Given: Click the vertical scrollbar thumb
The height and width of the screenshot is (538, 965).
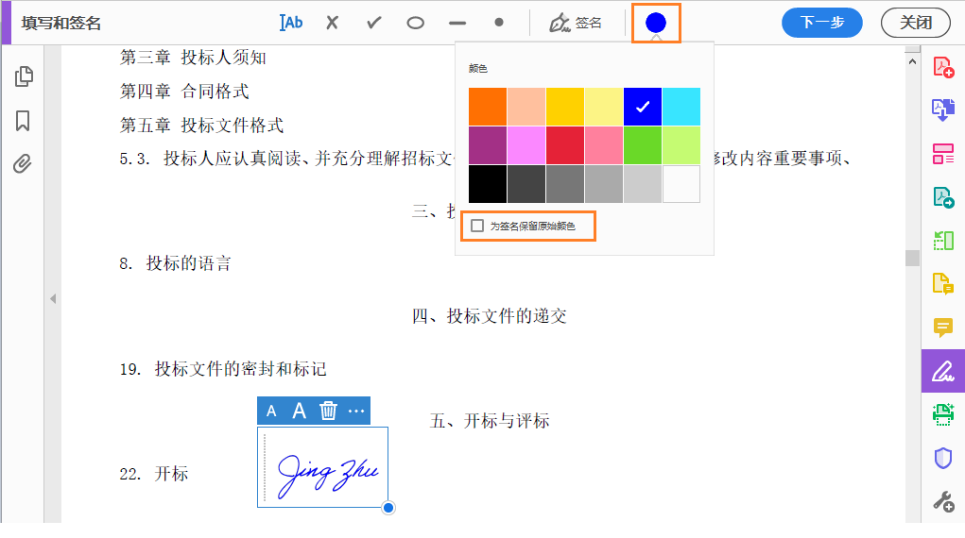Looking at the screenshot, I should pos(912,258).
